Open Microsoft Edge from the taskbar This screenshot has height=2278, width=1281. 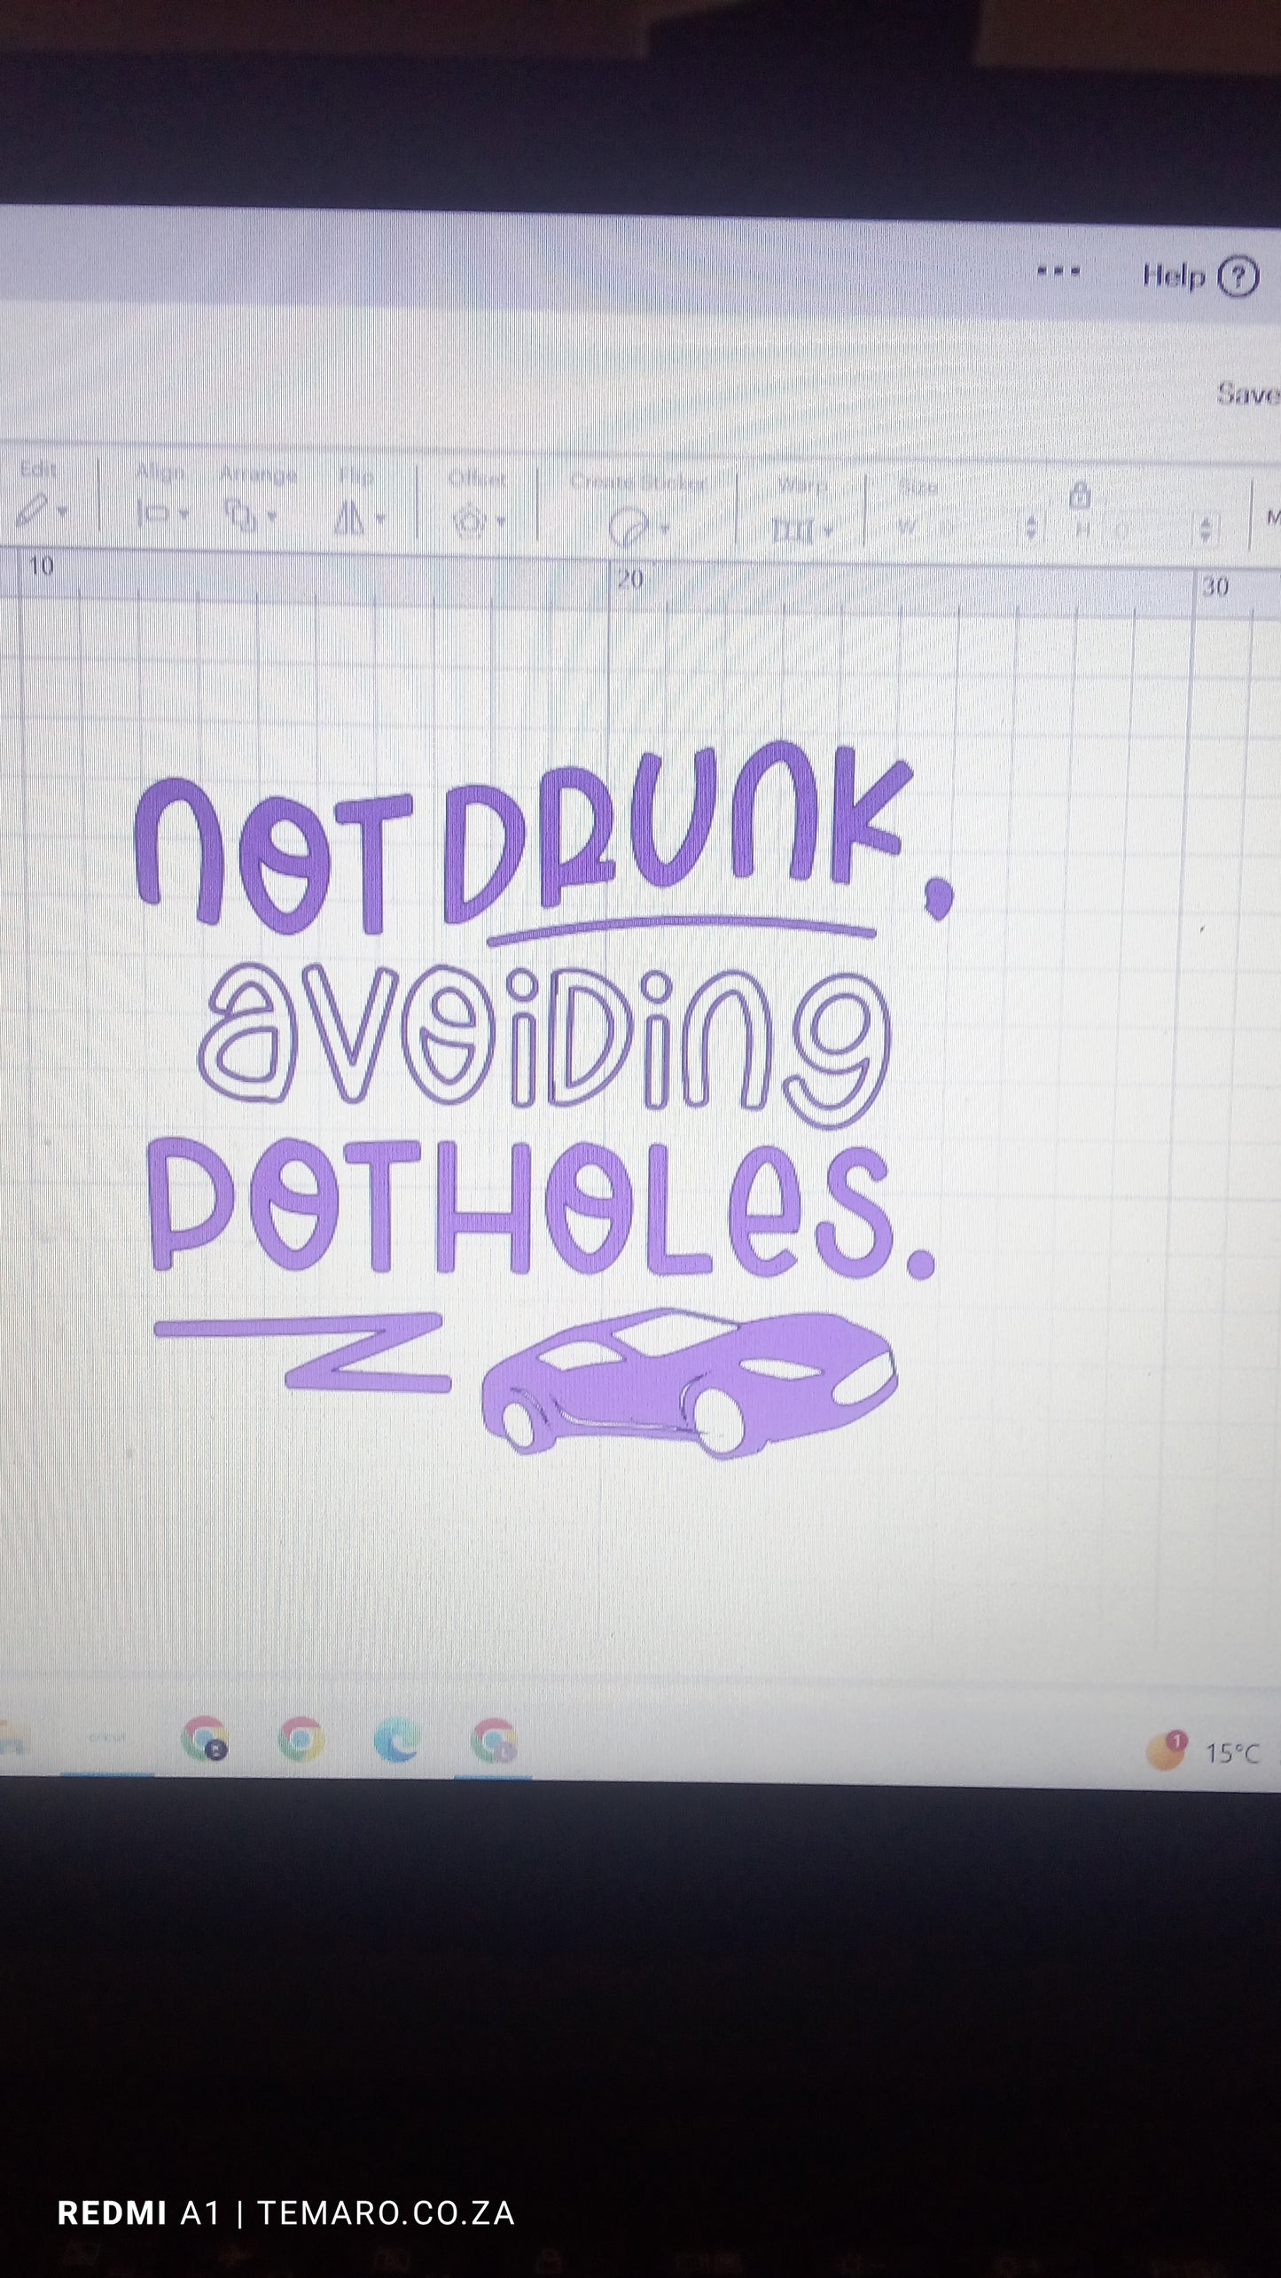coord(396,1739)
